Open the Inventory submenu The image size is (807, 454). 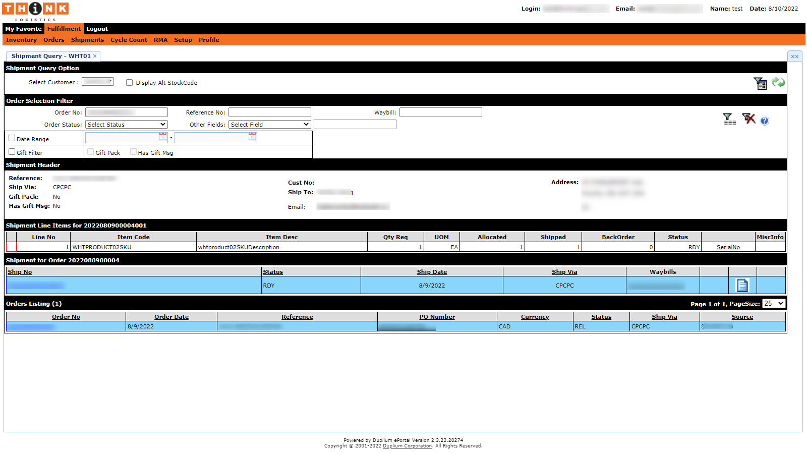[21, 40]
